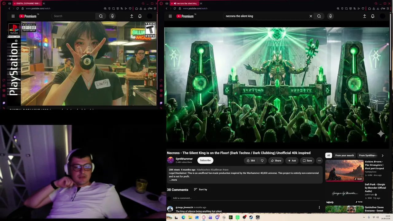Go back in right browser window
The width and height of the screenshot is (393, 221).
(166, 9)
